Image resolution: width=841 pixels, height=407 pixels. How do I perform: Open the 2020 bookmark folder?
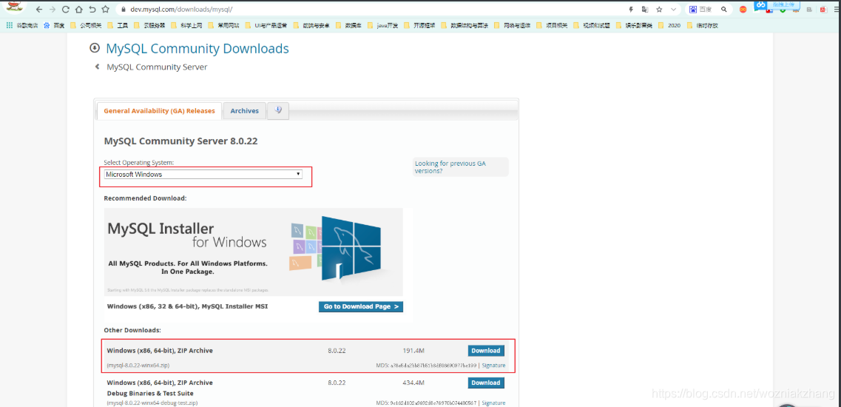click(669, 25)
